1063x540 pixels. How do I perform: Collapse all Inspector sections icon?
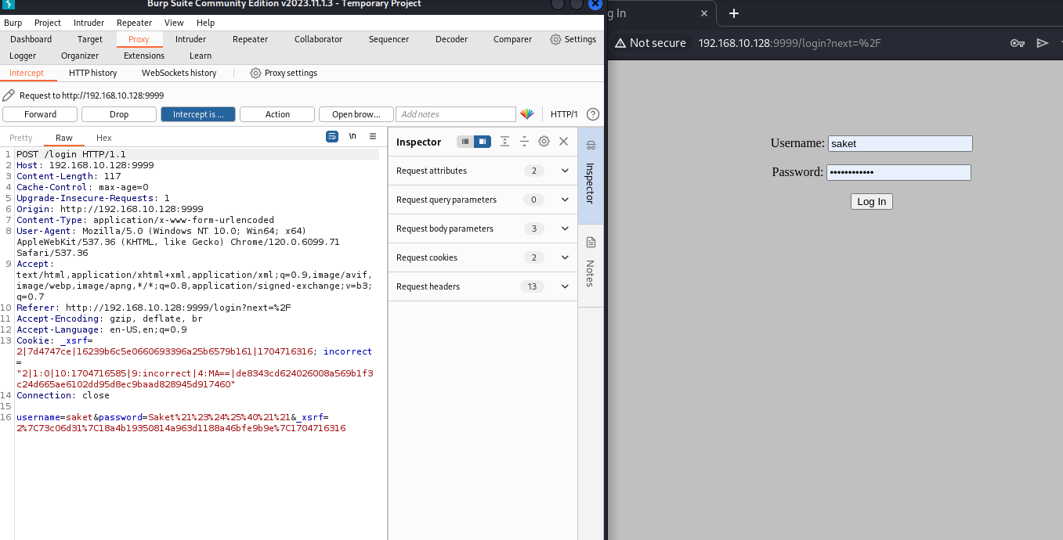coord(525,142)
